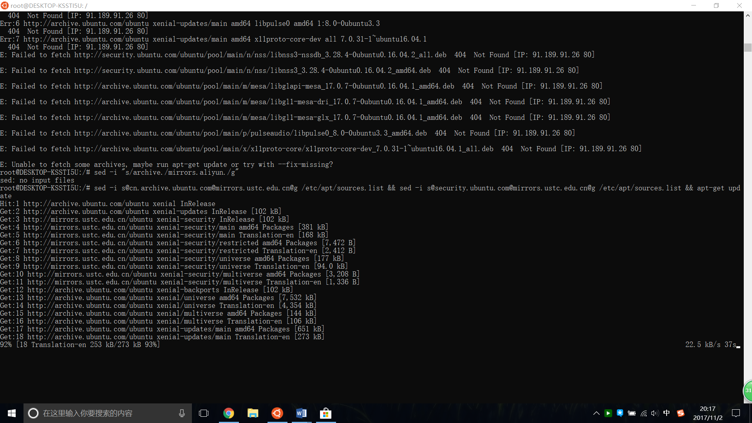752x423 pixels.
Task: Open Microsoft Word from the taskbar
Action: (x=302, y=413)
